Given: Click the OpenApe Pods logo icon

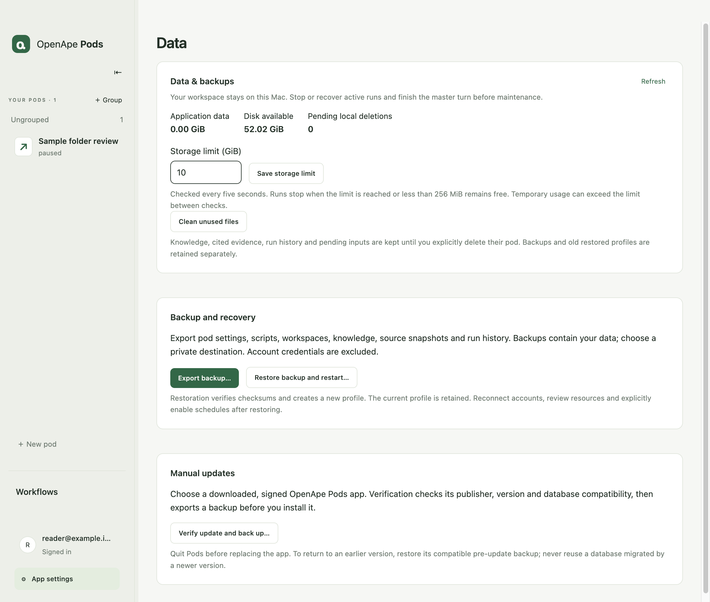Looking at the screenshot, I should pos(21,44).
